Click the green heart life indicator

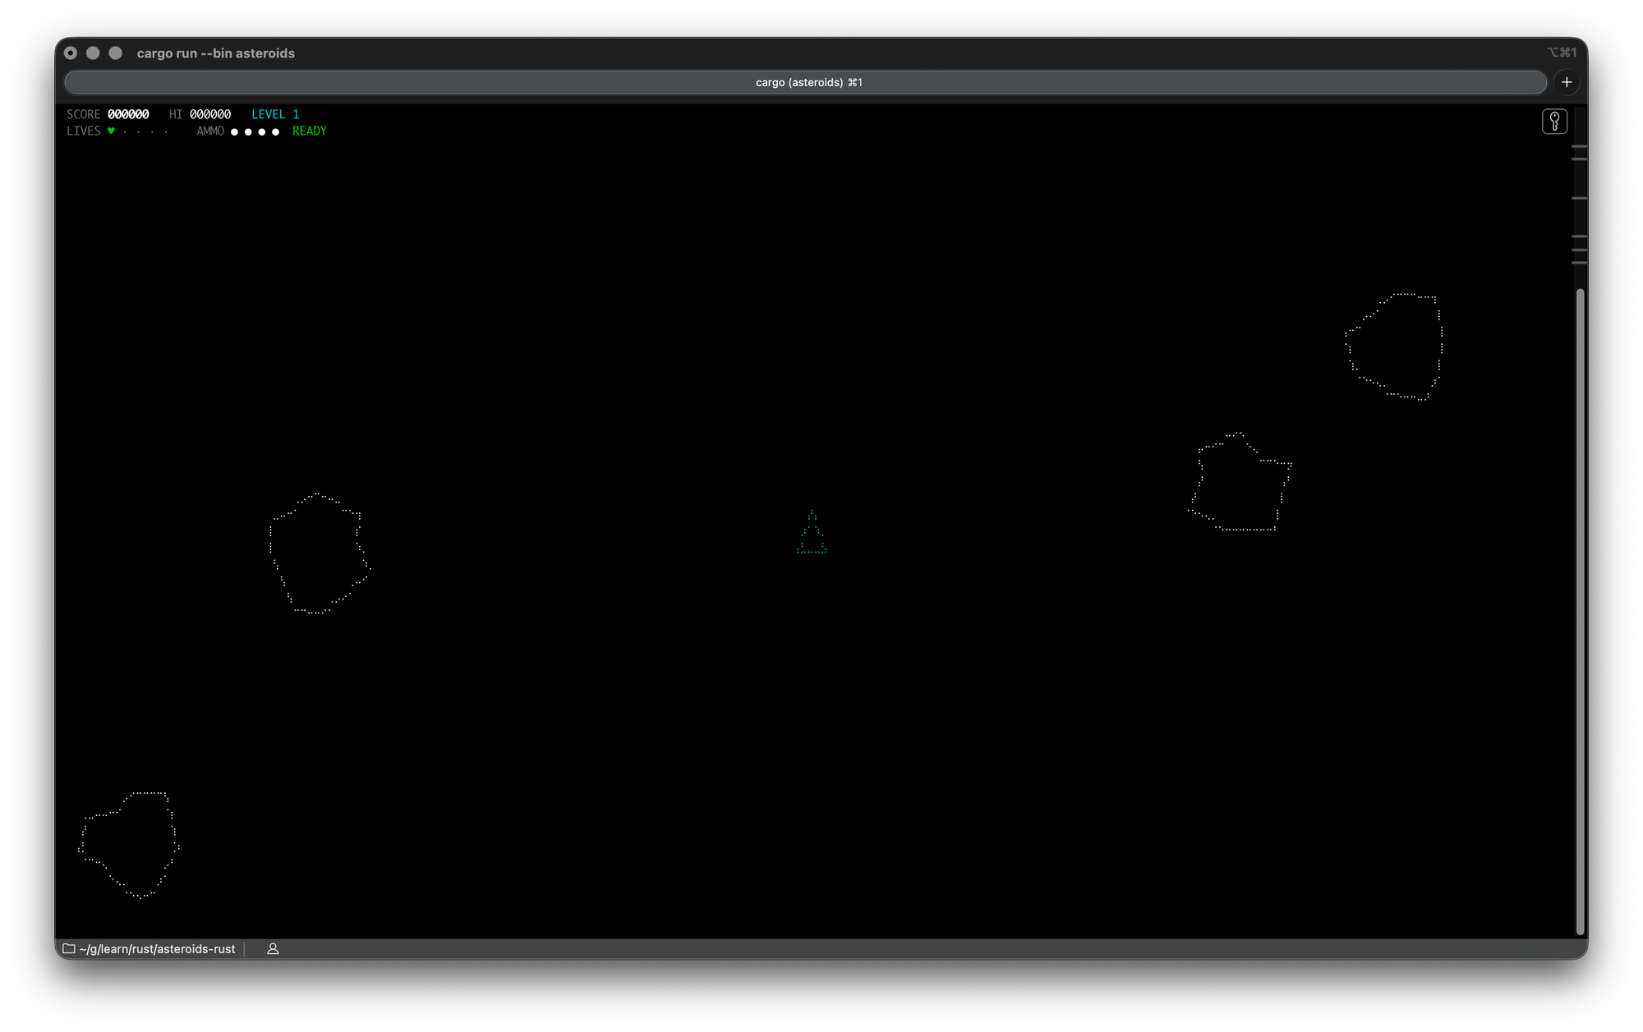click(111, 131)
